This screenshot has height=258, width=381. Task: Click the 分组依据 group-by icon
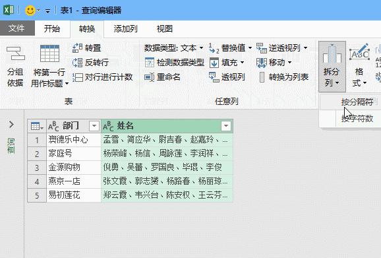[15, 53]
